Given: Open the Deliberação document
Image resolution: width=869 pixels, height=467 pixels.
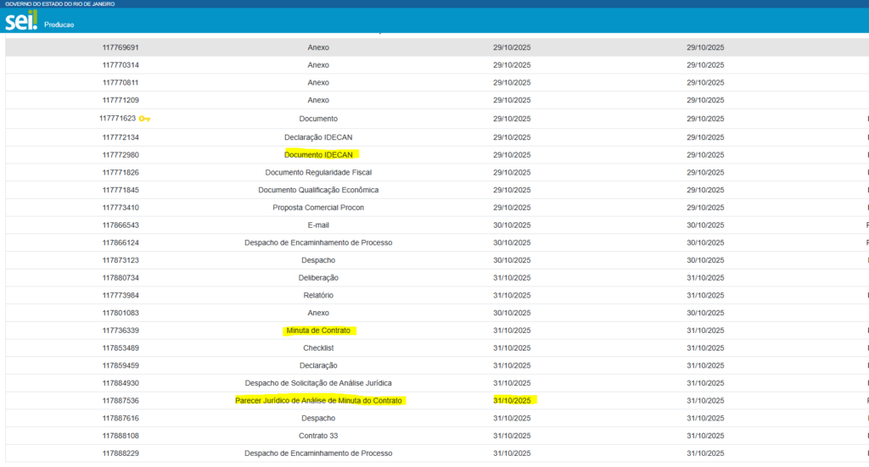Looking at the screenshot, I should 318,278.
